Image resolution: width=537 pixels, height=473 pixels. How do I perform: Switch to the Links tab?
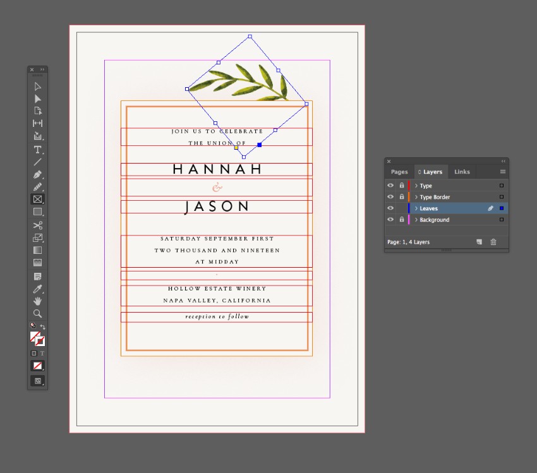[x=462, y=172]
